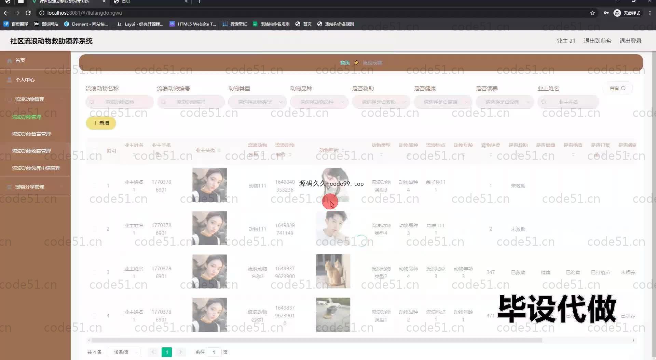Sort by the 业主头像 column
The height and width of the screenshot is (360, 656).
click(x=219, y=150)
